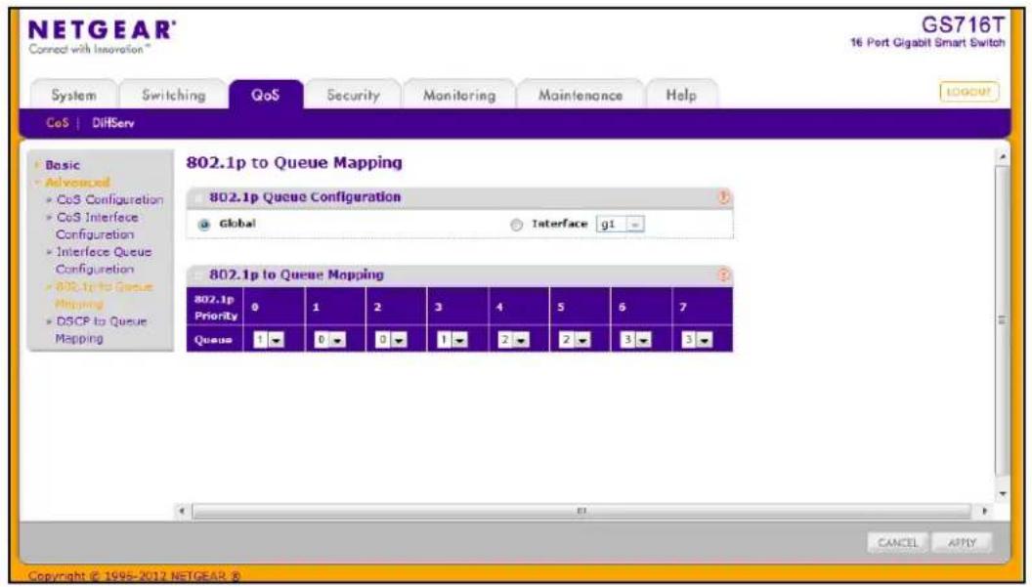
Task: Click the vertical scrollbar down arrow
Action: [x=1003, y=493]
